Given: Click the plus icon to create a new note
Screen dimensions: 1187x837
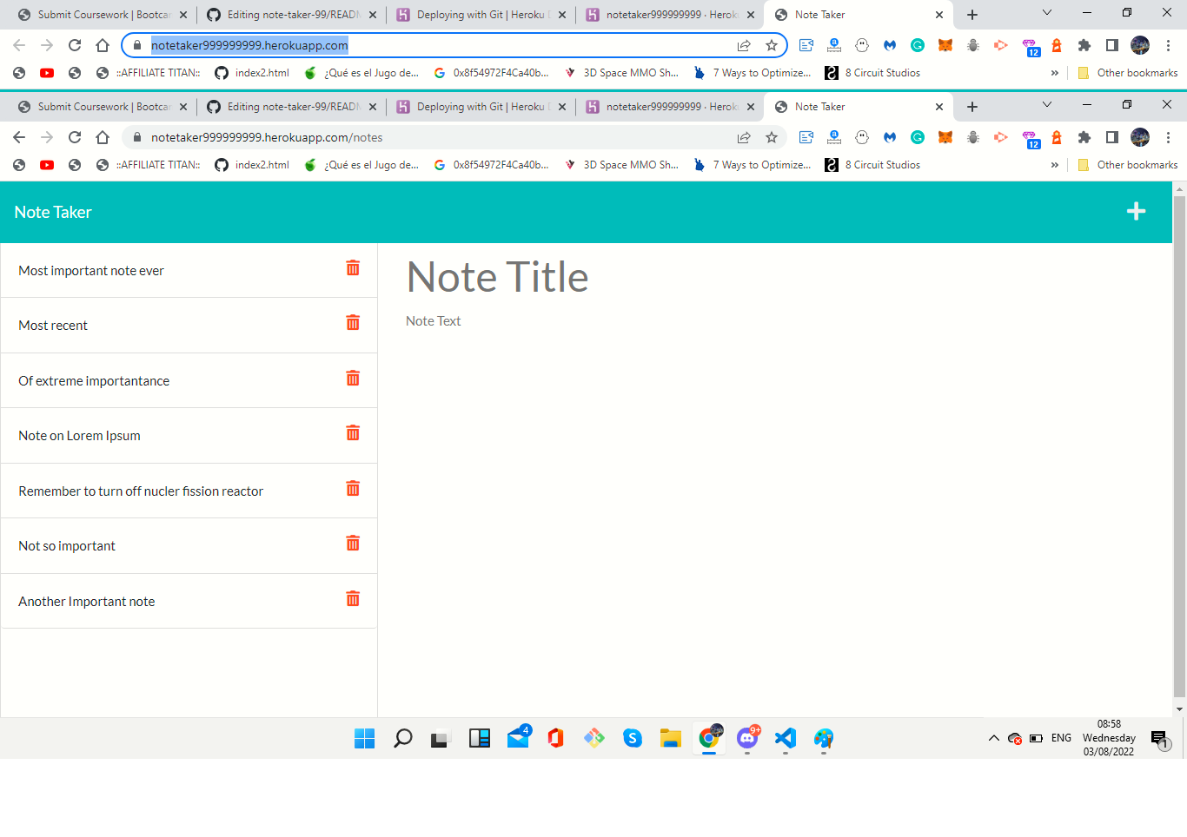Looking at the screenshot, I should [1136, 211].
